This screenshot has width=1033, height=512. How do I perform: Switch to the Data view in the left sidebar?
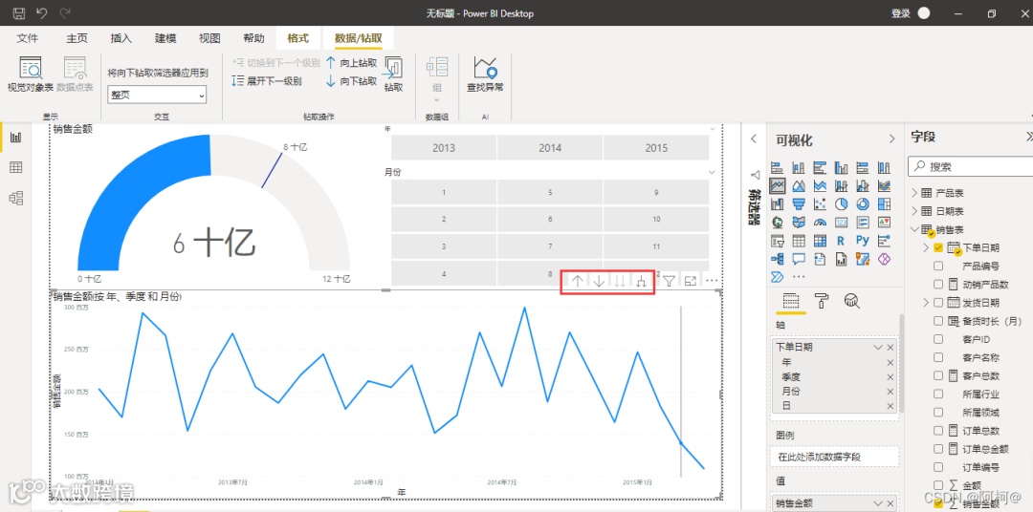16,168
